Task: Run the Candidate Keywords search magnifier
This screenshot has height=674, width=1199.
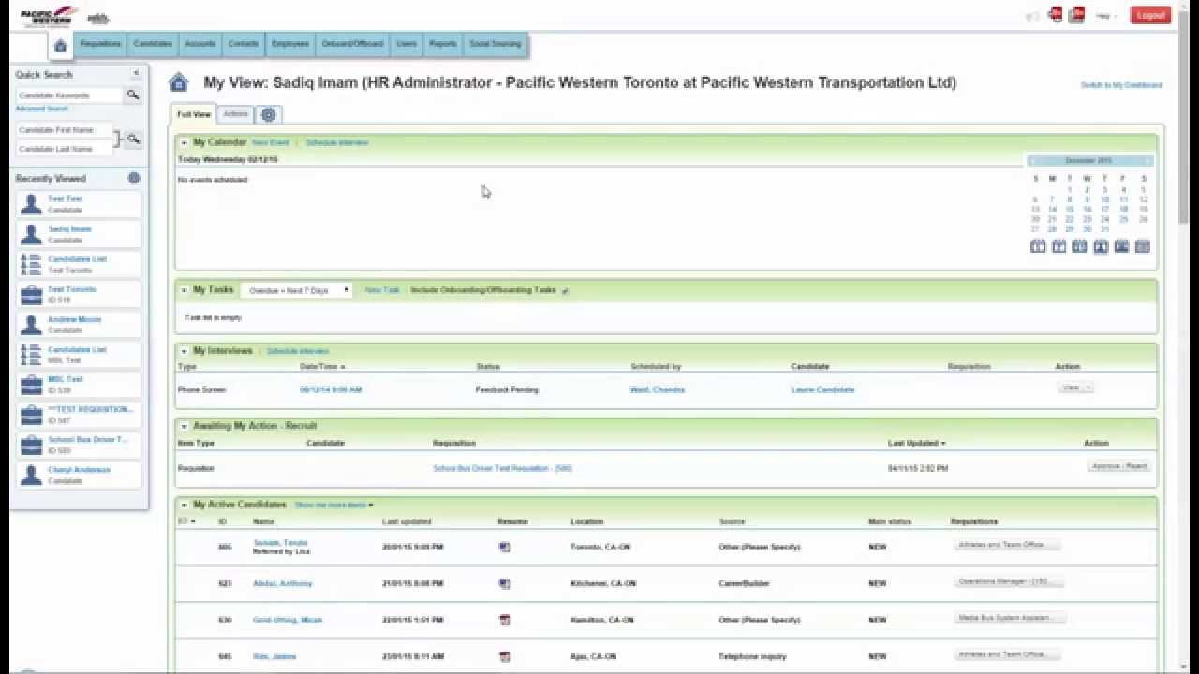Action: [x=133, y=95]
